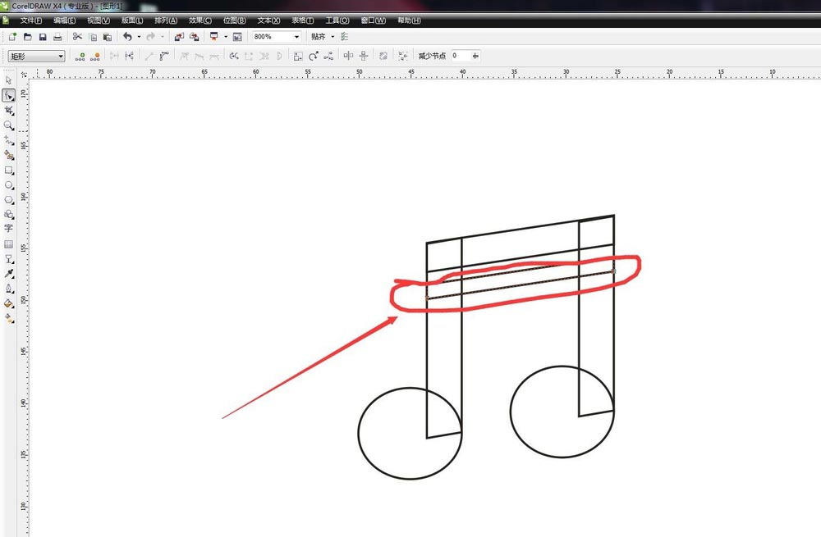Open the 工具(O) menu
This screenshot has width=821, height=537.
[x=337, y=20]
